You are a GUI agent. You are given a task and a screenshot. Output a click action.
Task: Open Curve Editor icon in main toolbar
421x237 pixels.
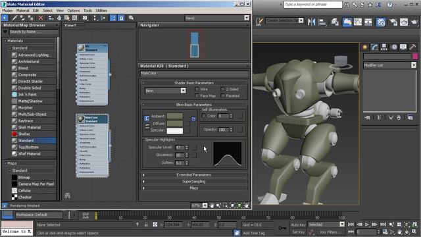pyautogui.click(x=358, y=22)
